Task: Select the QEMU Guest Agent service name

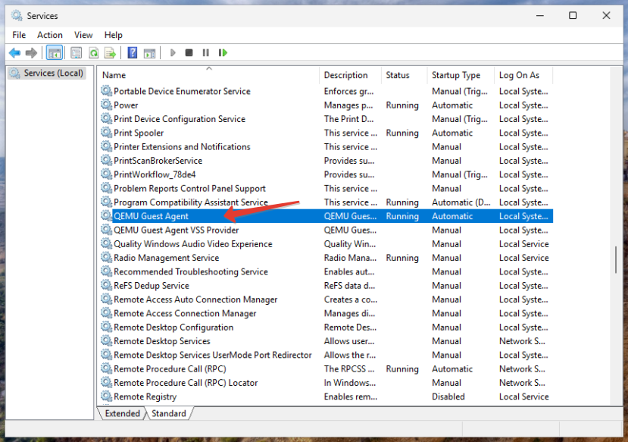Action: click(151, 216)
